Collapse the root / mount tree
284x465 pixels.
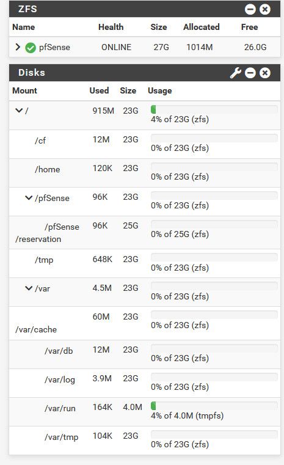click(19, 111)
